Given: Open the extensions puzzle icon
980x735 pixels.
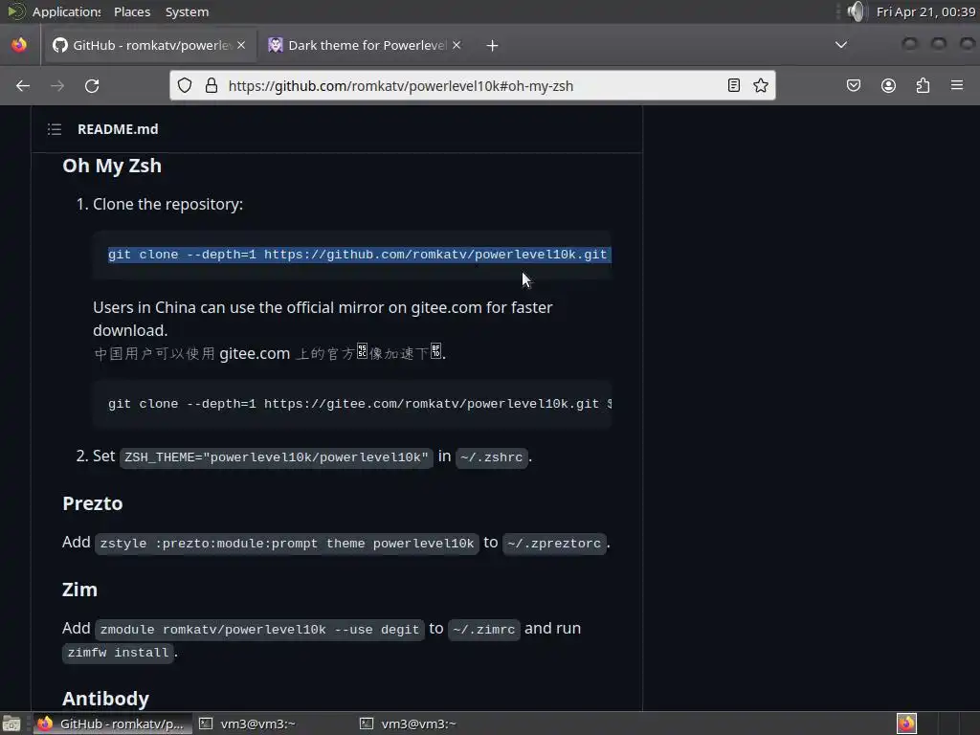Looking at the screenshot, I should click(x=924, y=85).
